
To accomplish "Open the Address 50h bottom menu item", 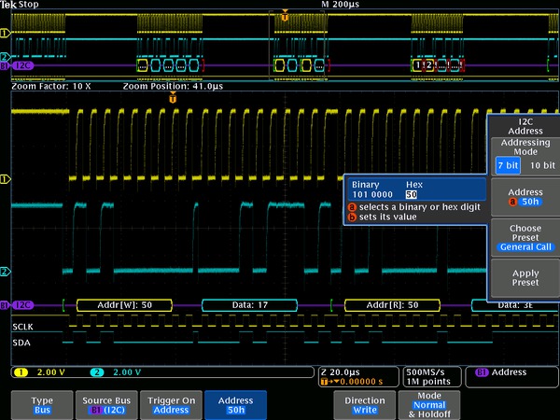I will pyautogui.click(x=235, y=404).
